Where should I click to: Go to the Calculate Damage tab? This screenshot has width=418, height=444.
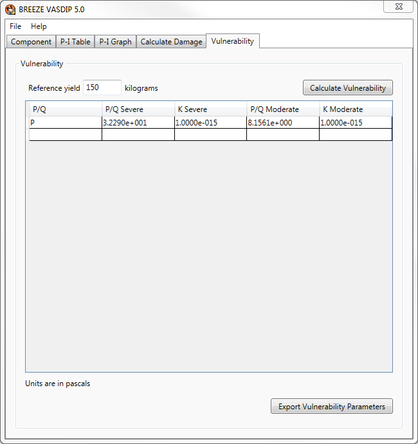pyautogui.click(x=171, y=42)
